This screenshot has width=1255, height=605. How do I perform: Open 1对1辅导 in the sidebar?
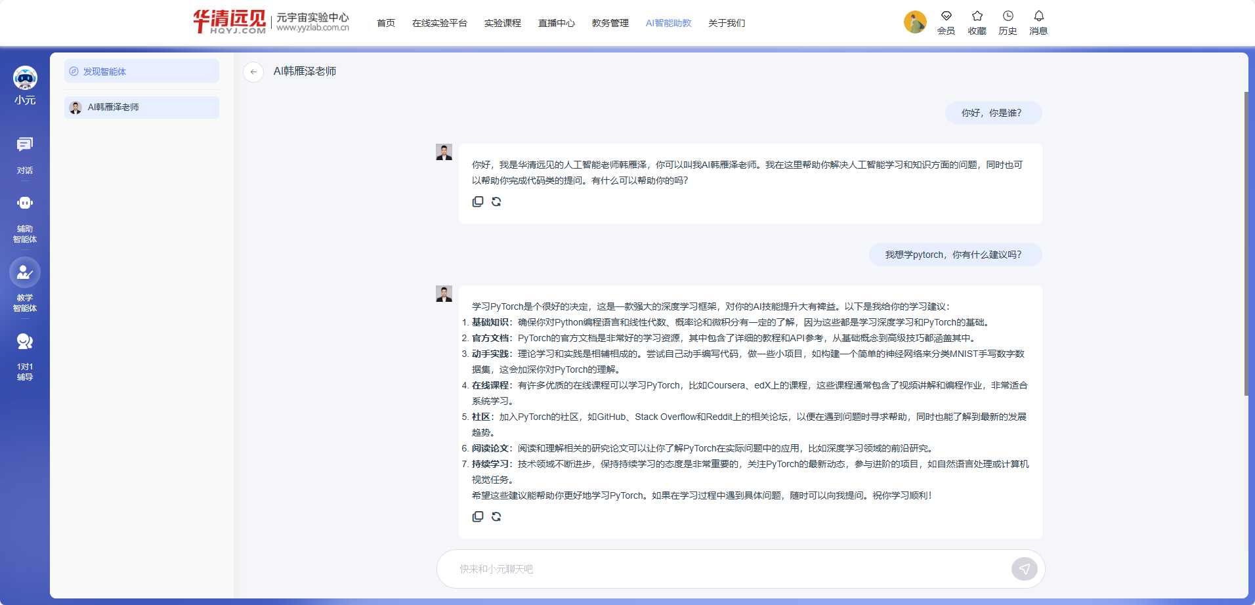25,355
